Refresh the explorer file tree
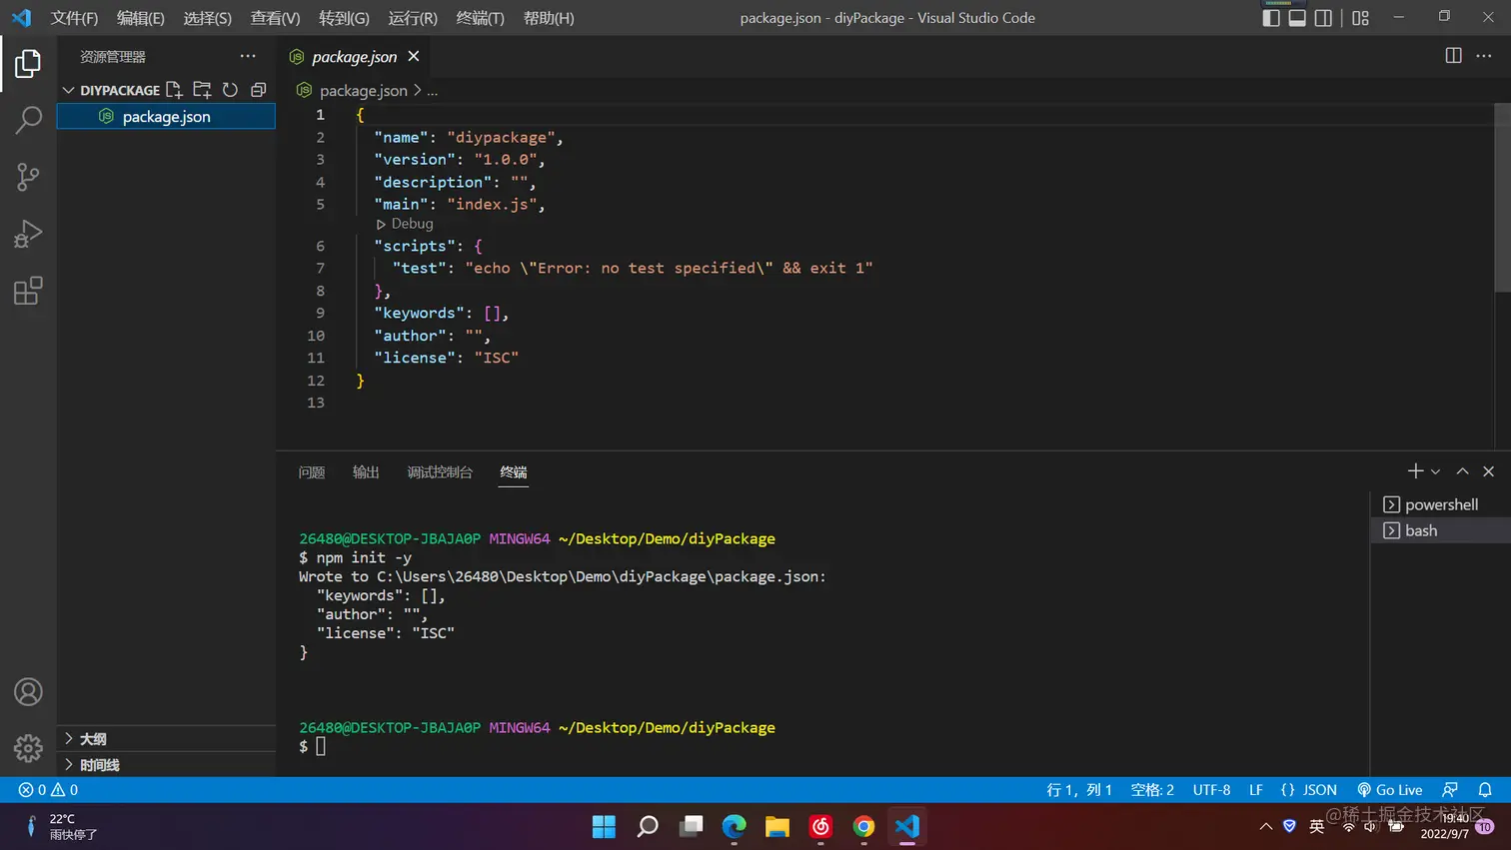The width and height of the screenshot is (1511, 850). (230, 90)
